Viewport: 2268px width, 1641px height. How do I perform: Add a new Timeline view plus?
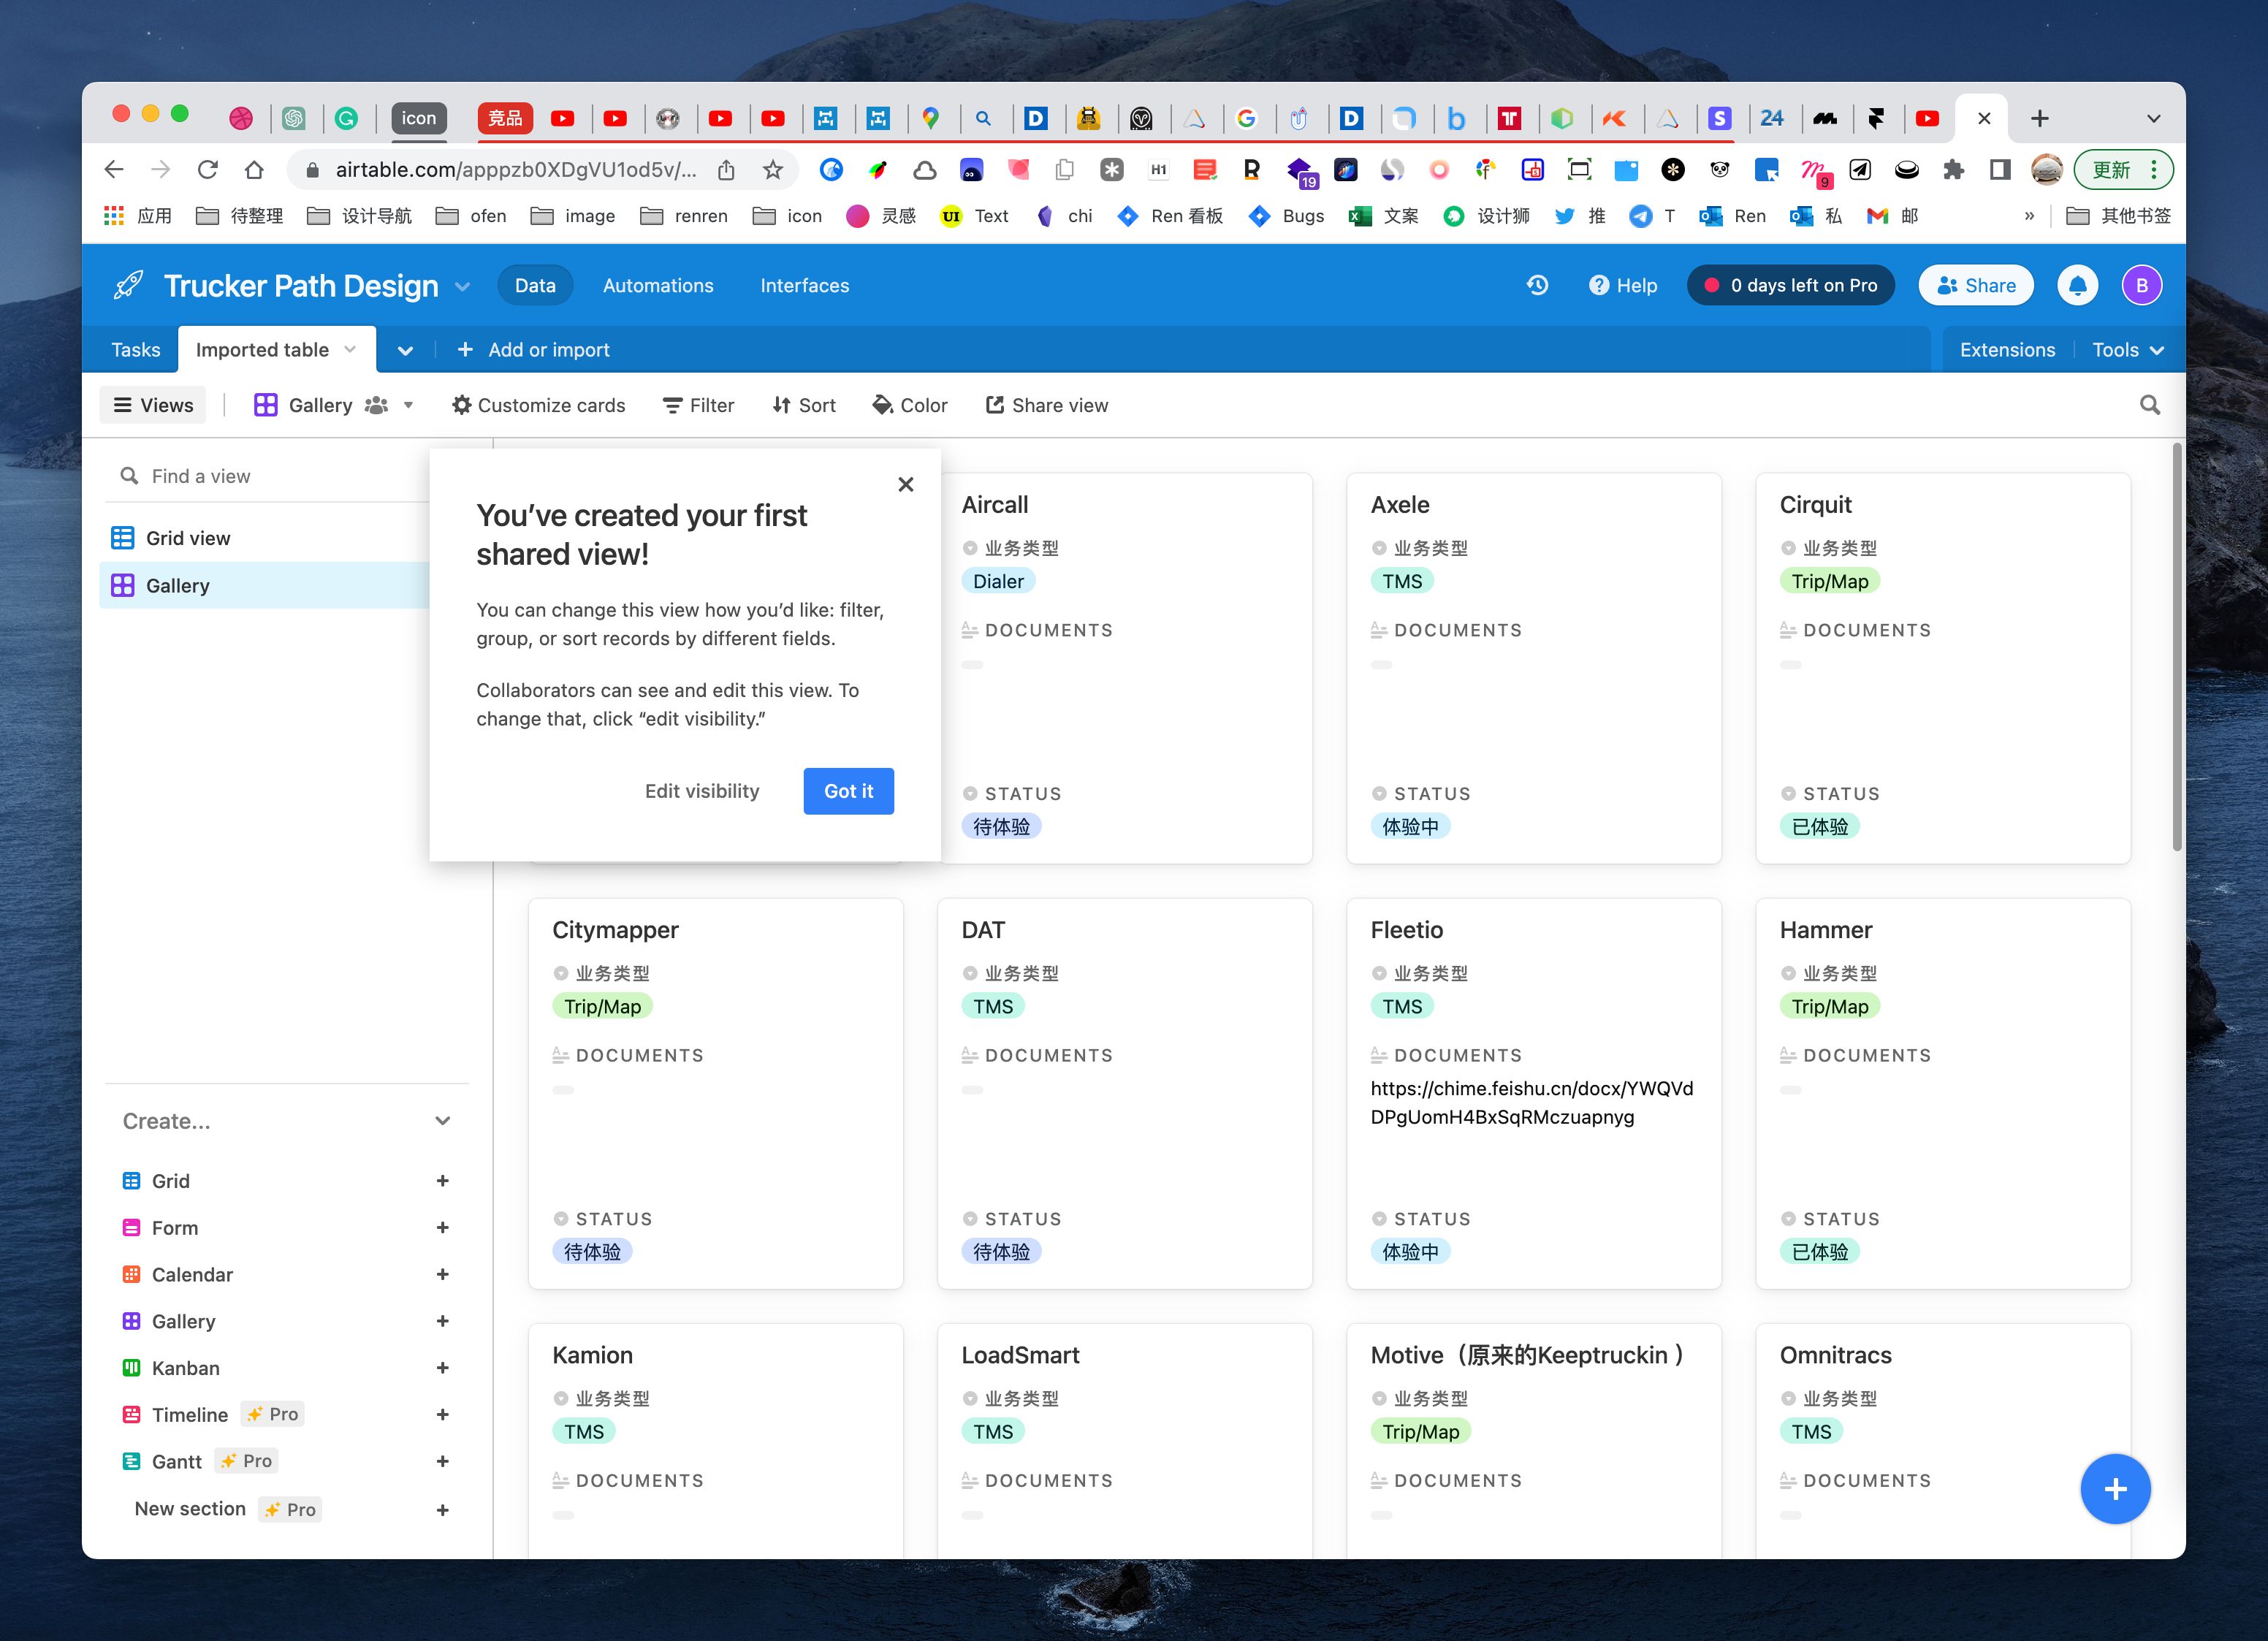(442, 1415)
